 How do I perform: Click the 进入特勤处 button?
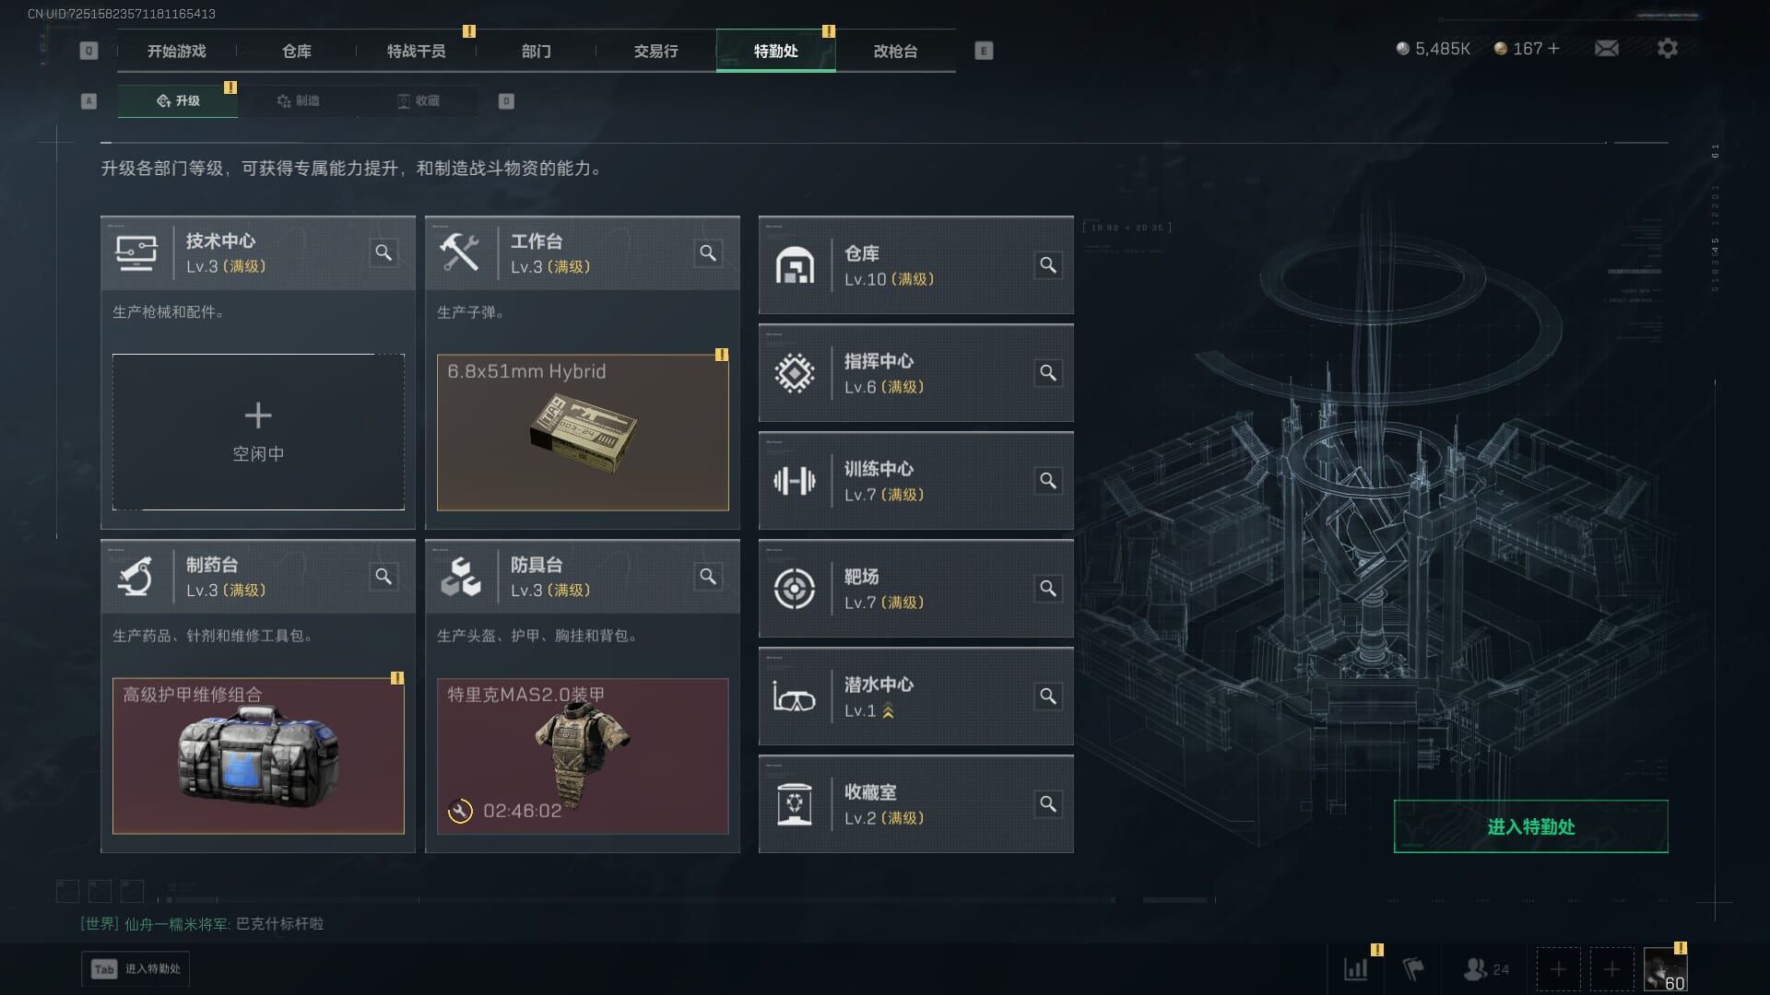pyautogui.click(x=1530, y=826)
